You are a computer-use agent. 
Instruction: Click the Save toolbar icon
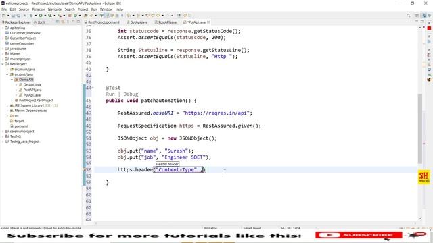[13, 16]
